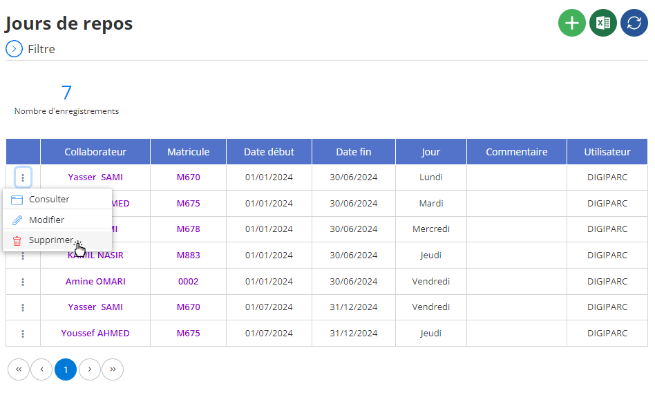Go to the previous page

[x=41, y=369]
